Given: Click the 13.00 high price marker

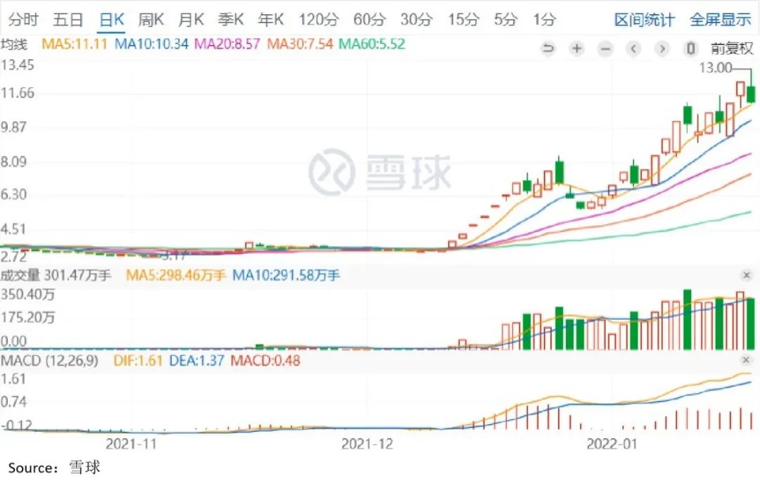Looking at the screenshot, I should tap(716, 68).
